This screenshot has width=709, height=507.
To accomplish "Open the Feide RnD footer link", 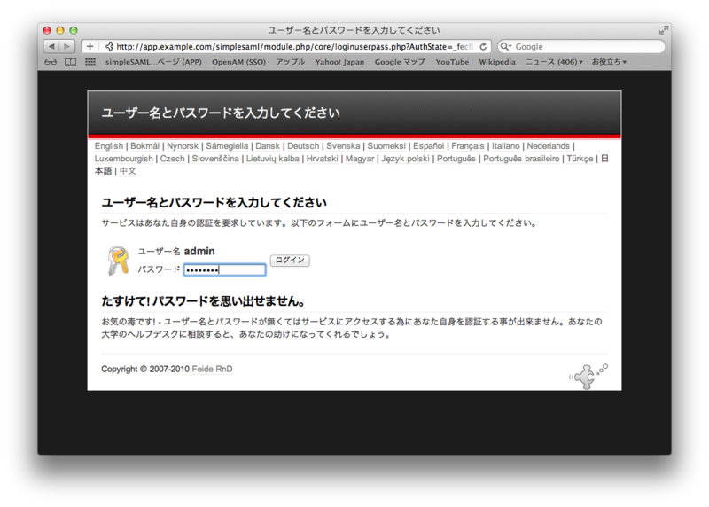I will pyautogui.click(x=213, y=369).
